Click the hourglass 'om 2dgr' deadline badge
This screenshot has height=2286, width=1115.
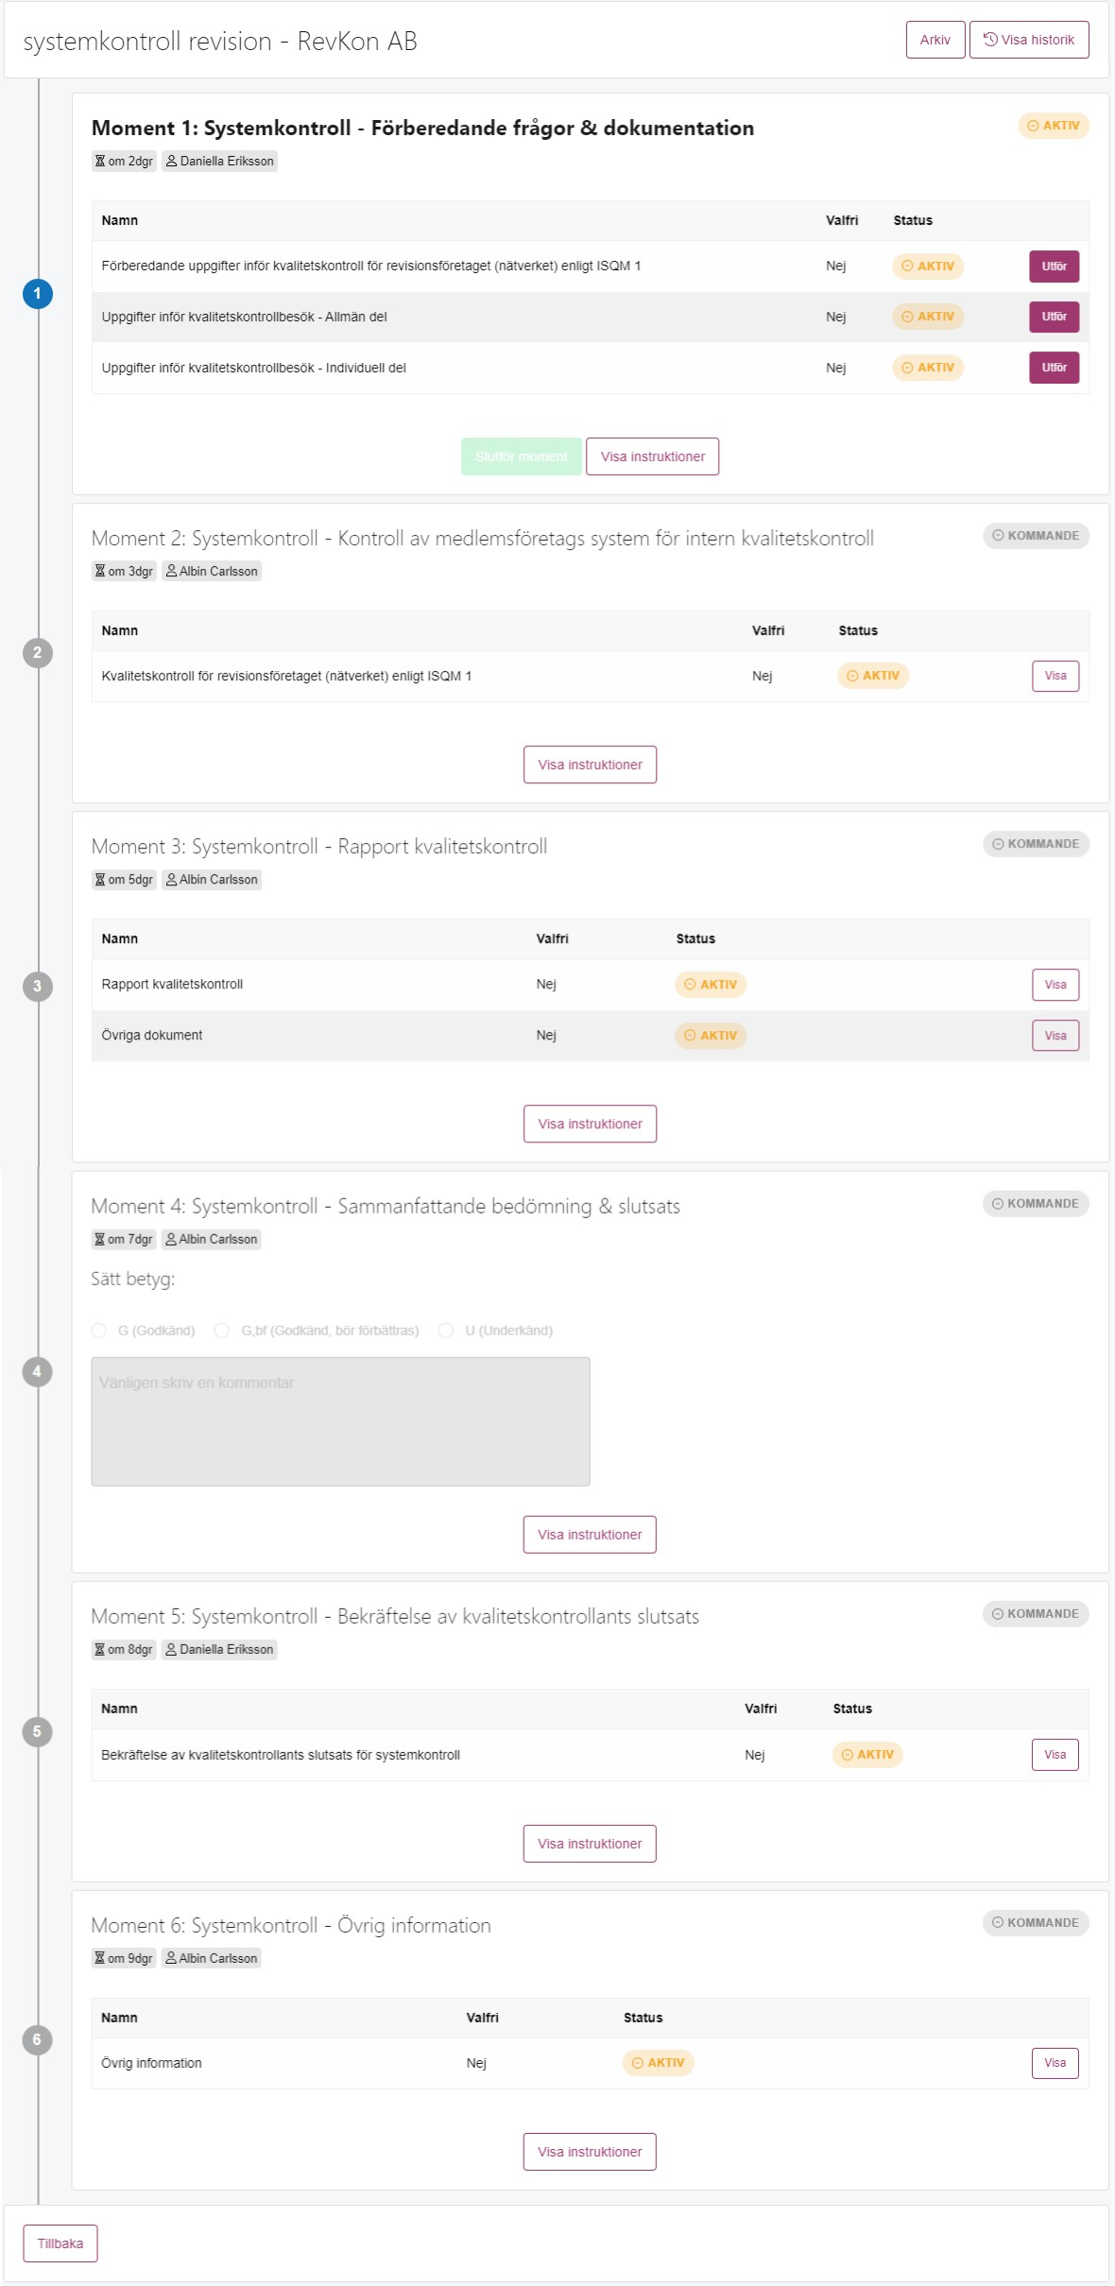[124, 162]
